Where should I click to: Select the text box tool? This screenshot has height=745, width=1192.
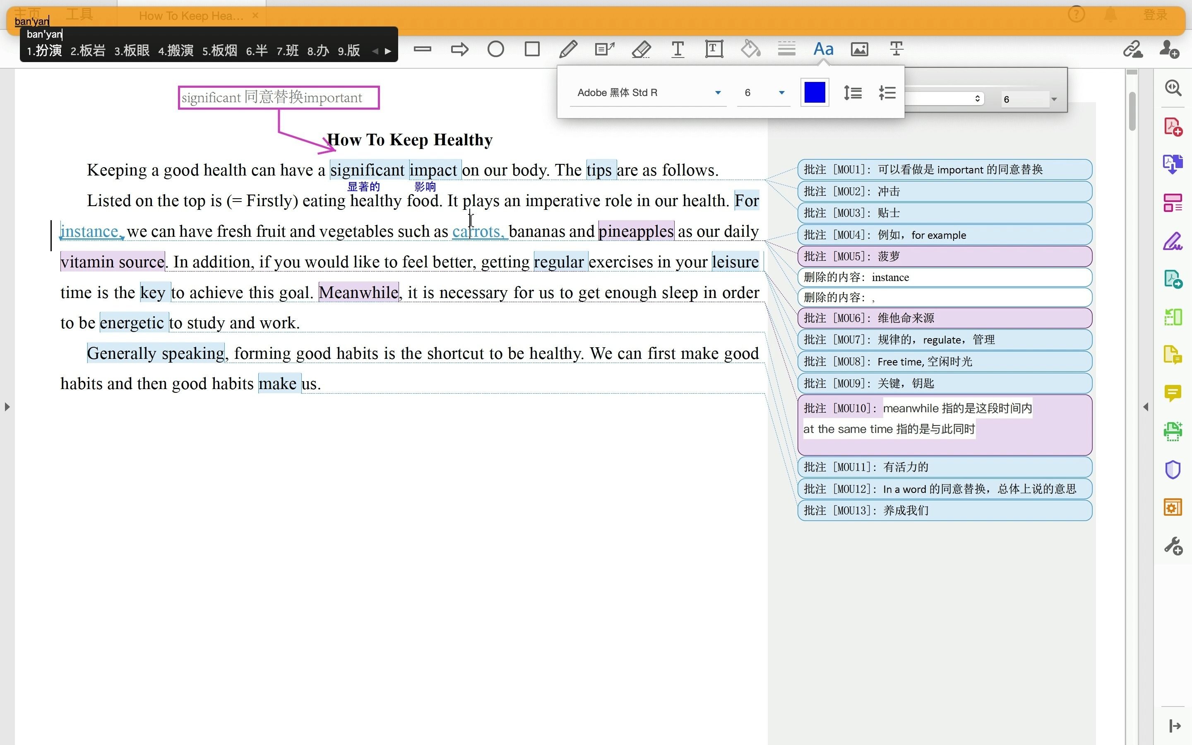(714, 49)
